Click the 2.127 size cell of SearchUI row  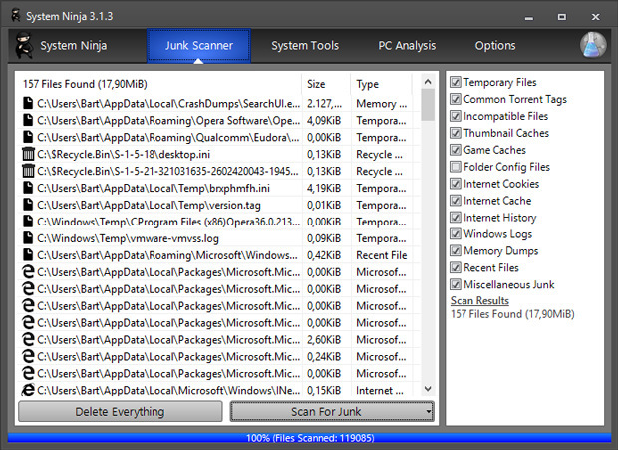tap(325, 104)
